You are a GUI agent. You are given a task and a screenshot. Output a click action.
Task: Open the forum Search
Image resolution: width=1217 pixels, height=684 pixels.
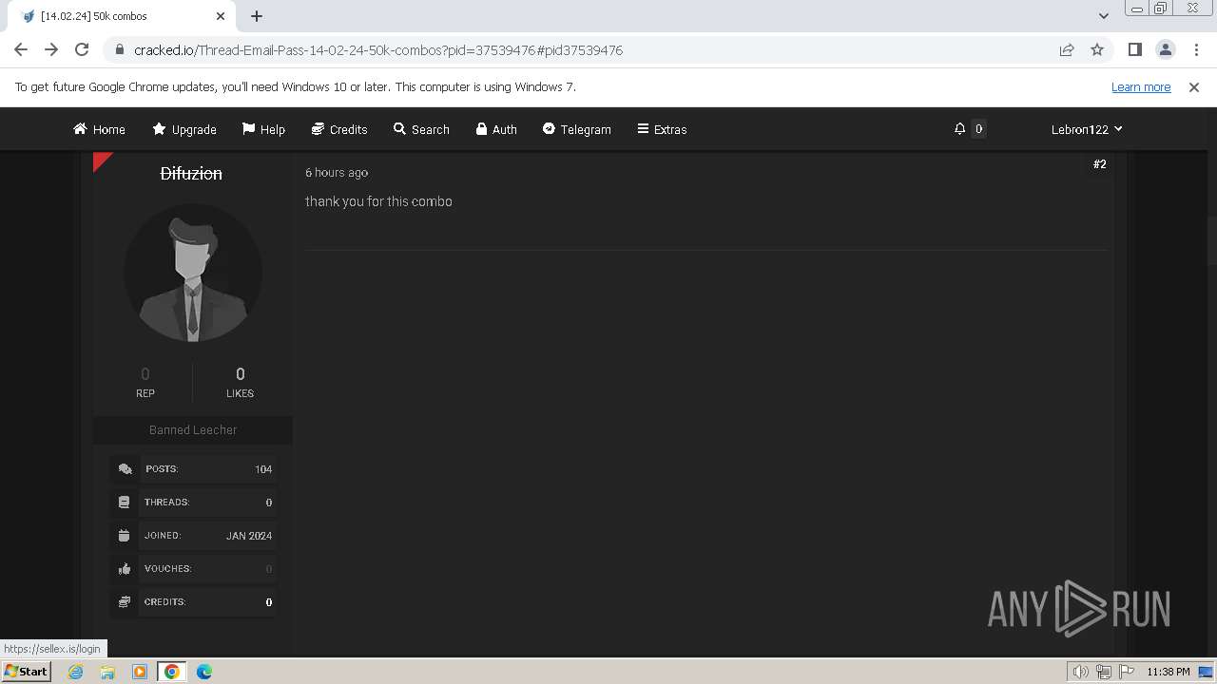click(x=421, y=129)
